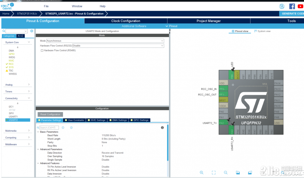
Task: Go to Home in the breadcrumb
Action: pyautogui.click(x=6, y=13)
